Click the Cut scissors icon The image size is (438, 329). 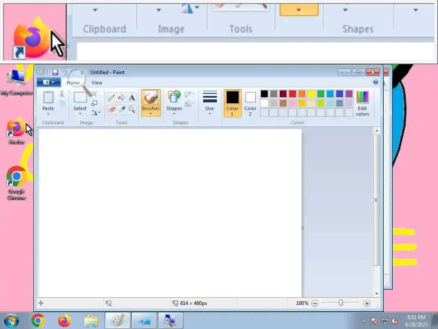point(62,94)
